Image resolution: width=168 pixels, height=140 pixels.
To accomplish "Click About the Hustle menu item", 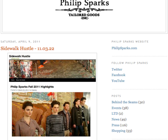I will [x=20, y=80].
